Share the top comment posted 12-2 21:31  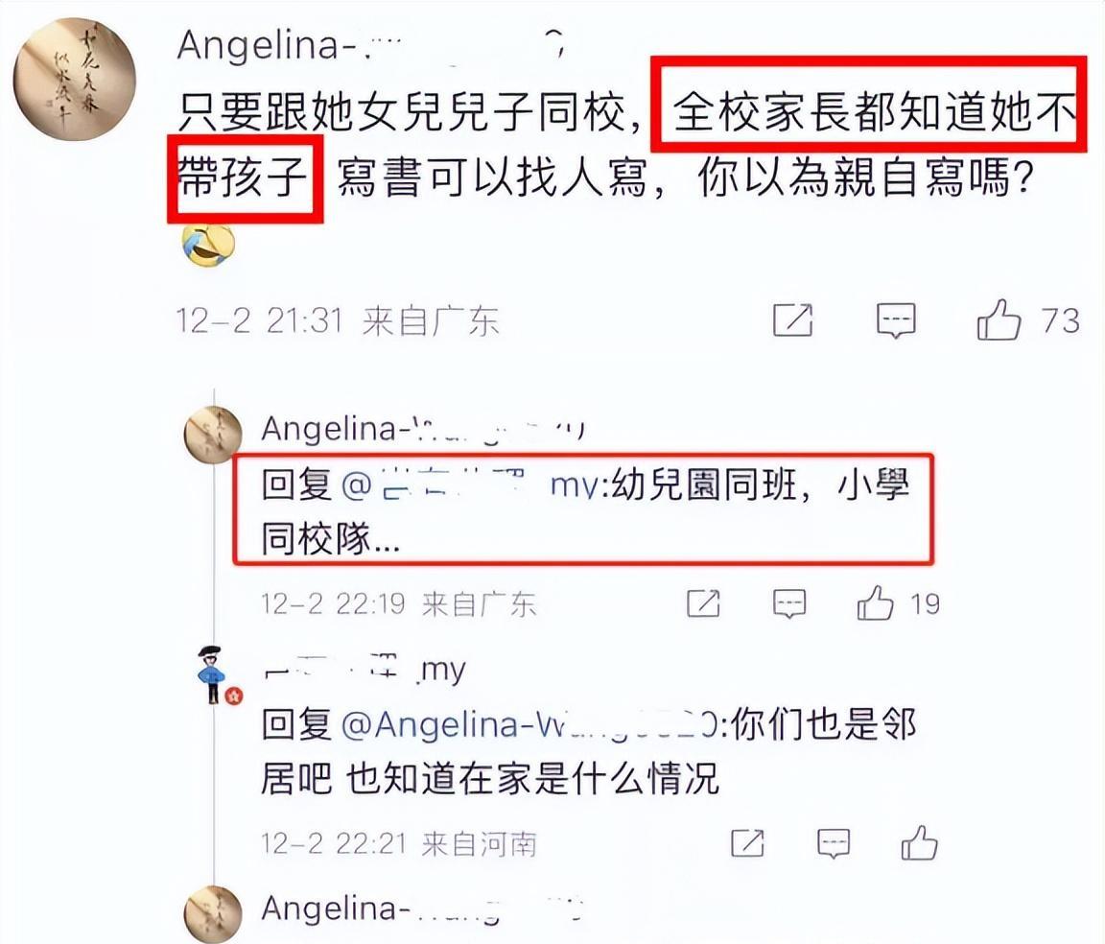click(793, 320)
